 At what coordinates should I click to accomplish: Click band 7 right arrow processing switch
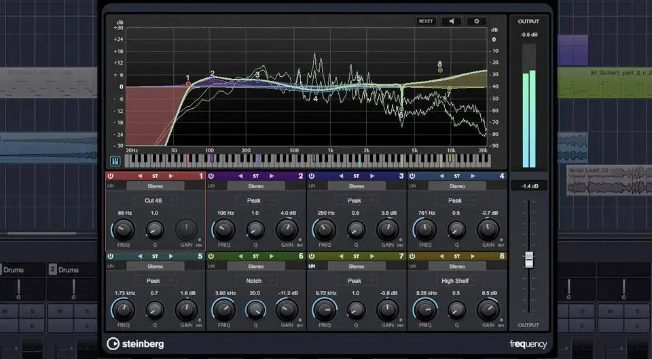[x=372, y=256]
